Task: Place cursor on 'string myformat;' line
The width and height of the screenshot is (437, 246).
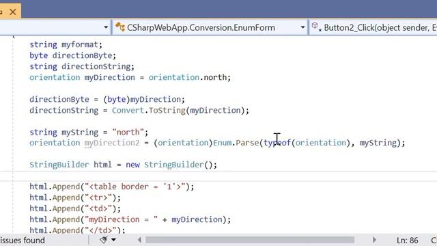Action: tap(66, 44)
